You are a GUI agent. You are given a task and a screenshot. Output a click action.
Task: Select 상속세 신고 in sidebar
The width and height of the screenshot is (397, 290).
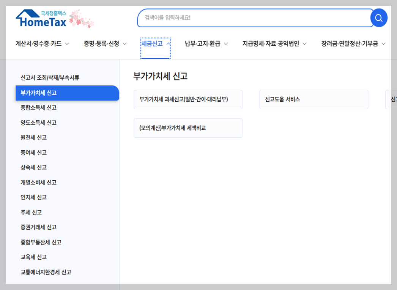[x=35, y=167]
